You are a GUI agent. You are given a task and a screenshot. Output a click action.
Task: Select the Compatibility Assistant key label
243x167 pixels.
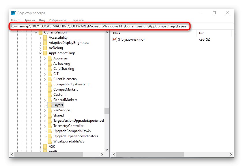[x=71, y=84]
